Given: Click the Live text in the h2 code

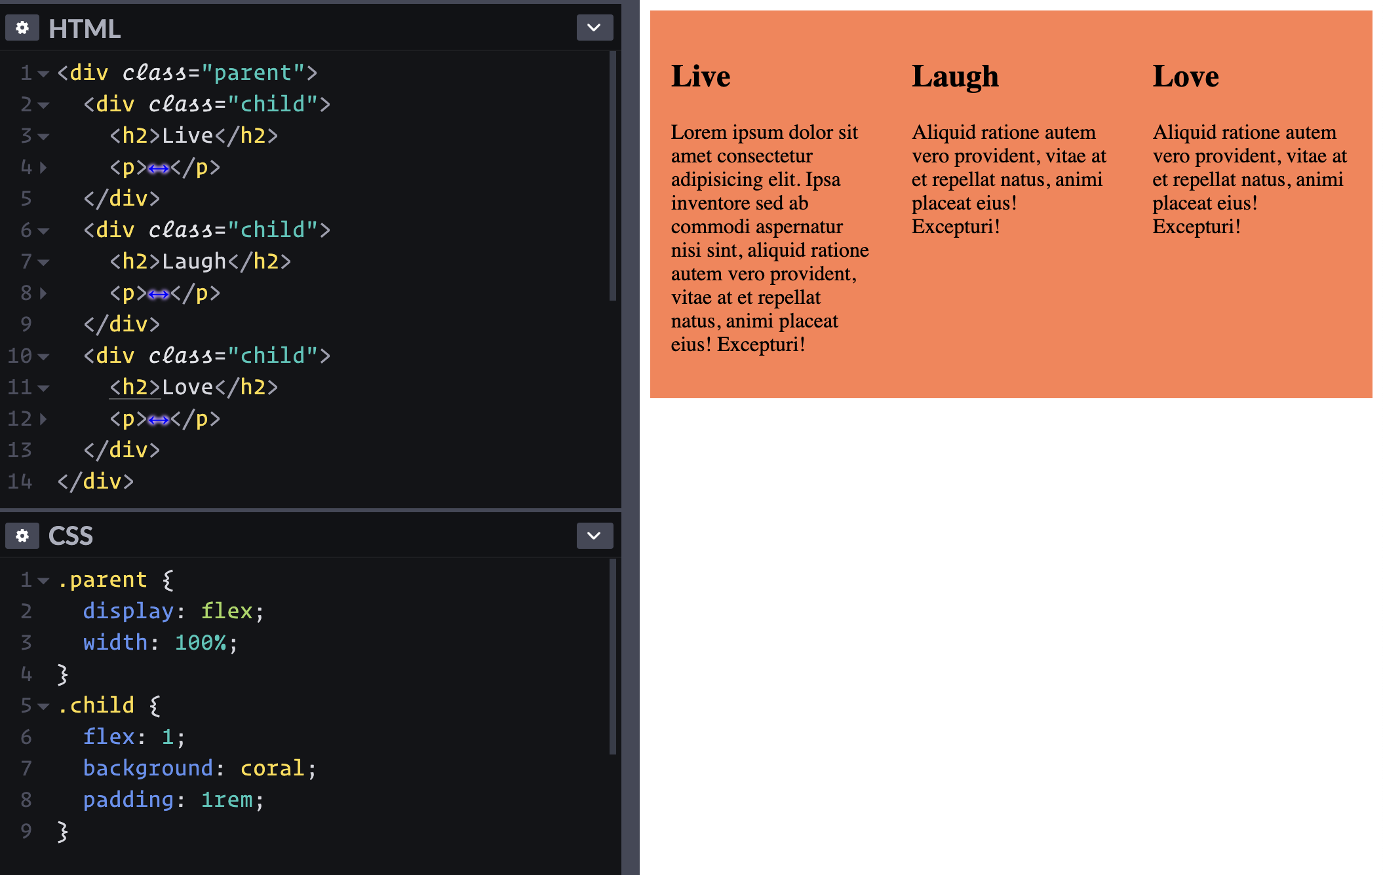Looking at the screenshot, I should point(187,135).
